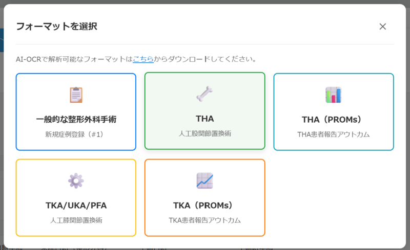
Task: Click the bold THA title text
Action: [x=204, y=119]
